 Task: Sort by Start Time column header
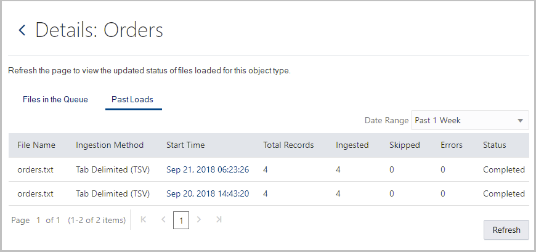[185, 145]
